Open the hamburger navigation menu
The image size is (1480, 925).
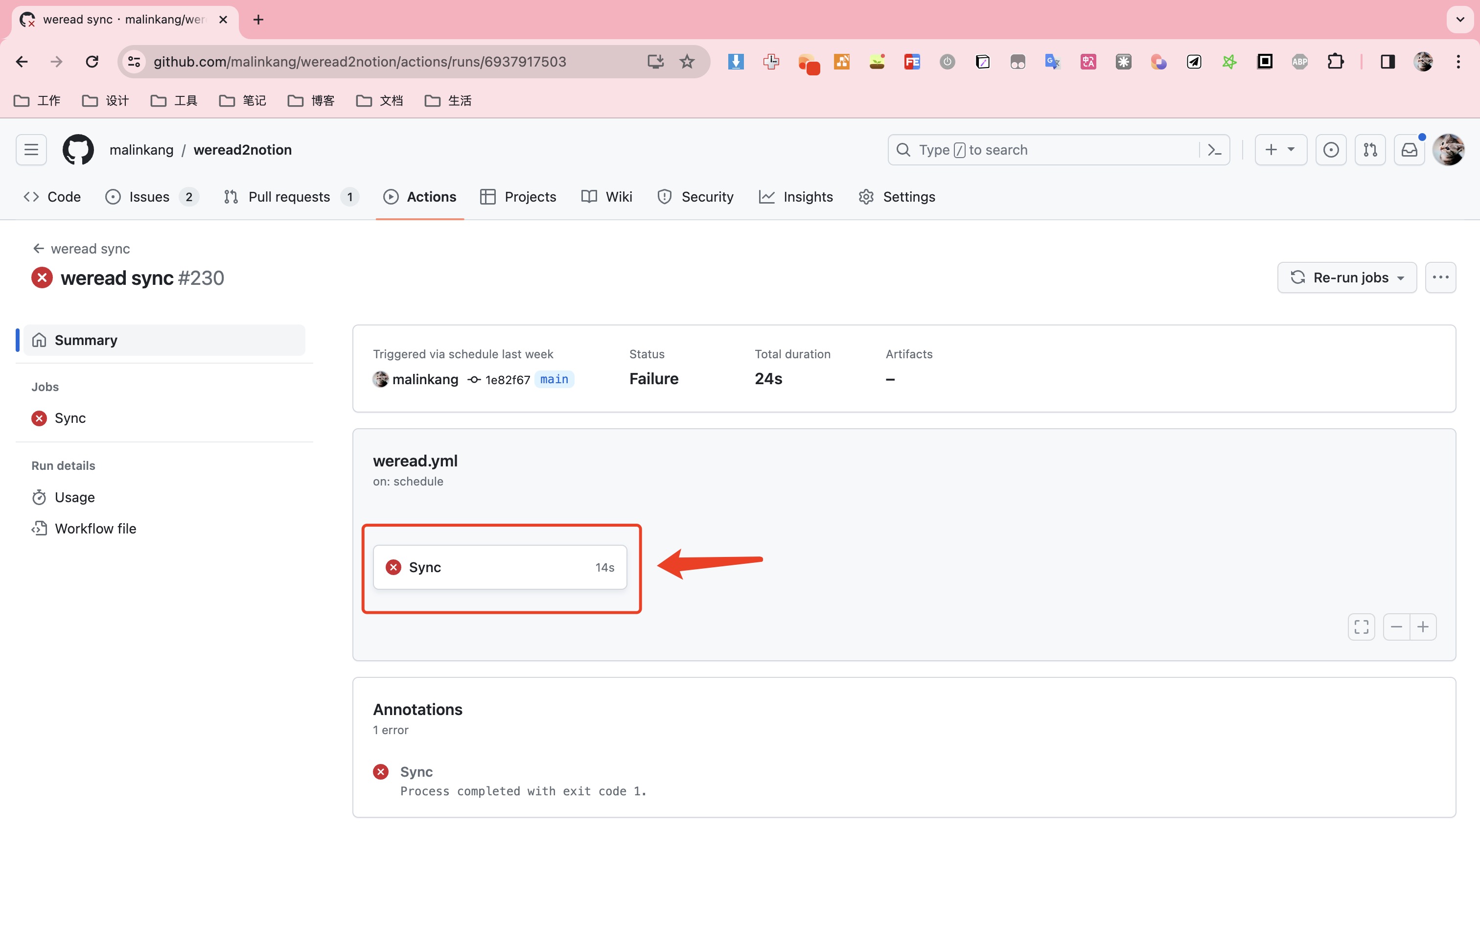pyautogui.click(x=31, y=150)
